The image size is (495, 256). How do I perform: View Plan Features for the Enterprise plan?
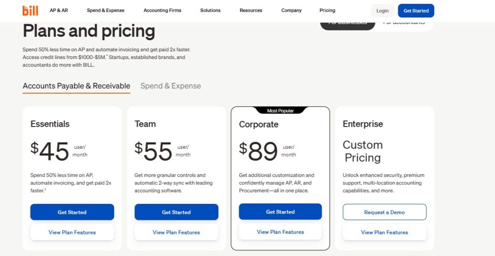(384, 232)
